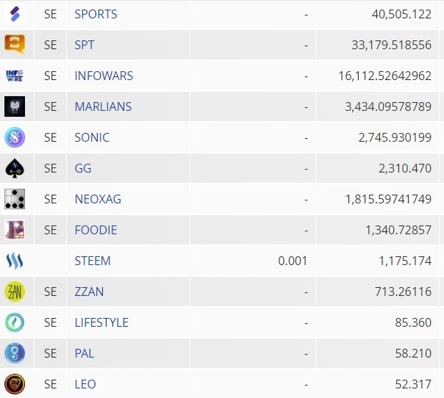The image size is (444, 398).
Task: Click the PAL token logo icon
Action: (x=15, y=353)
